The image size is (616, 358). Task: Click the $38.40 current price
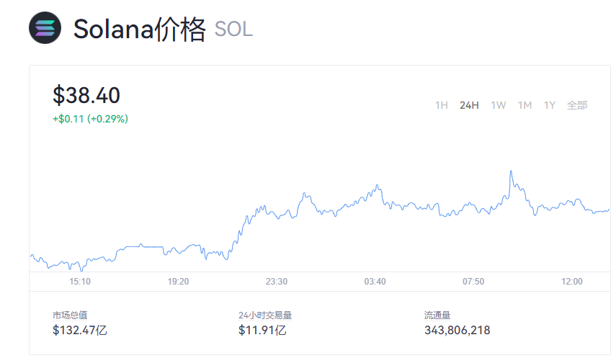[86, 95]
